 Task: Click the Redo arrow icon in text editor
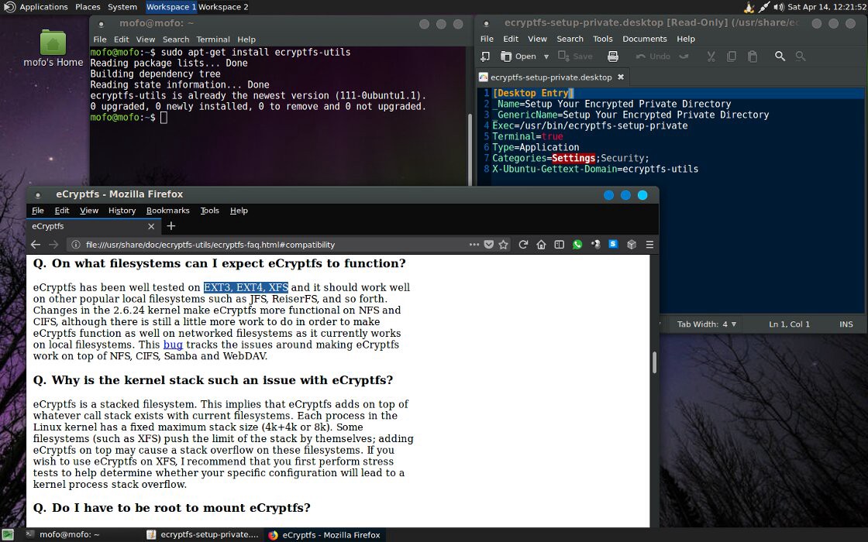coord(684,57)
